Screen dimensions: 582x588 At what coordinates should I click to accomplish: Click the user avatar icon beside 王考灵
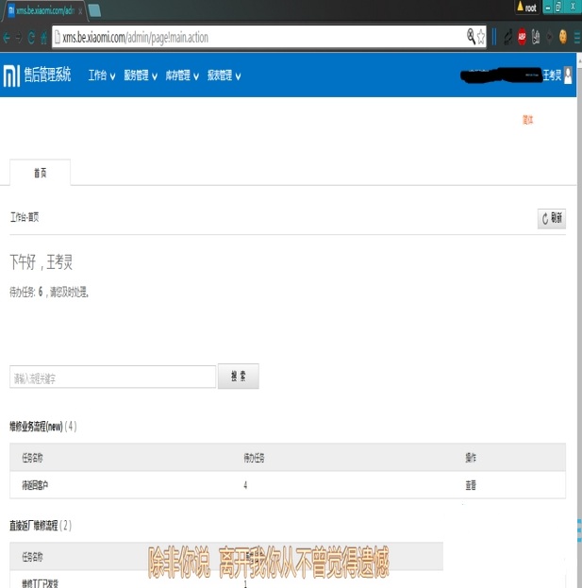click(x=568, y=76)
